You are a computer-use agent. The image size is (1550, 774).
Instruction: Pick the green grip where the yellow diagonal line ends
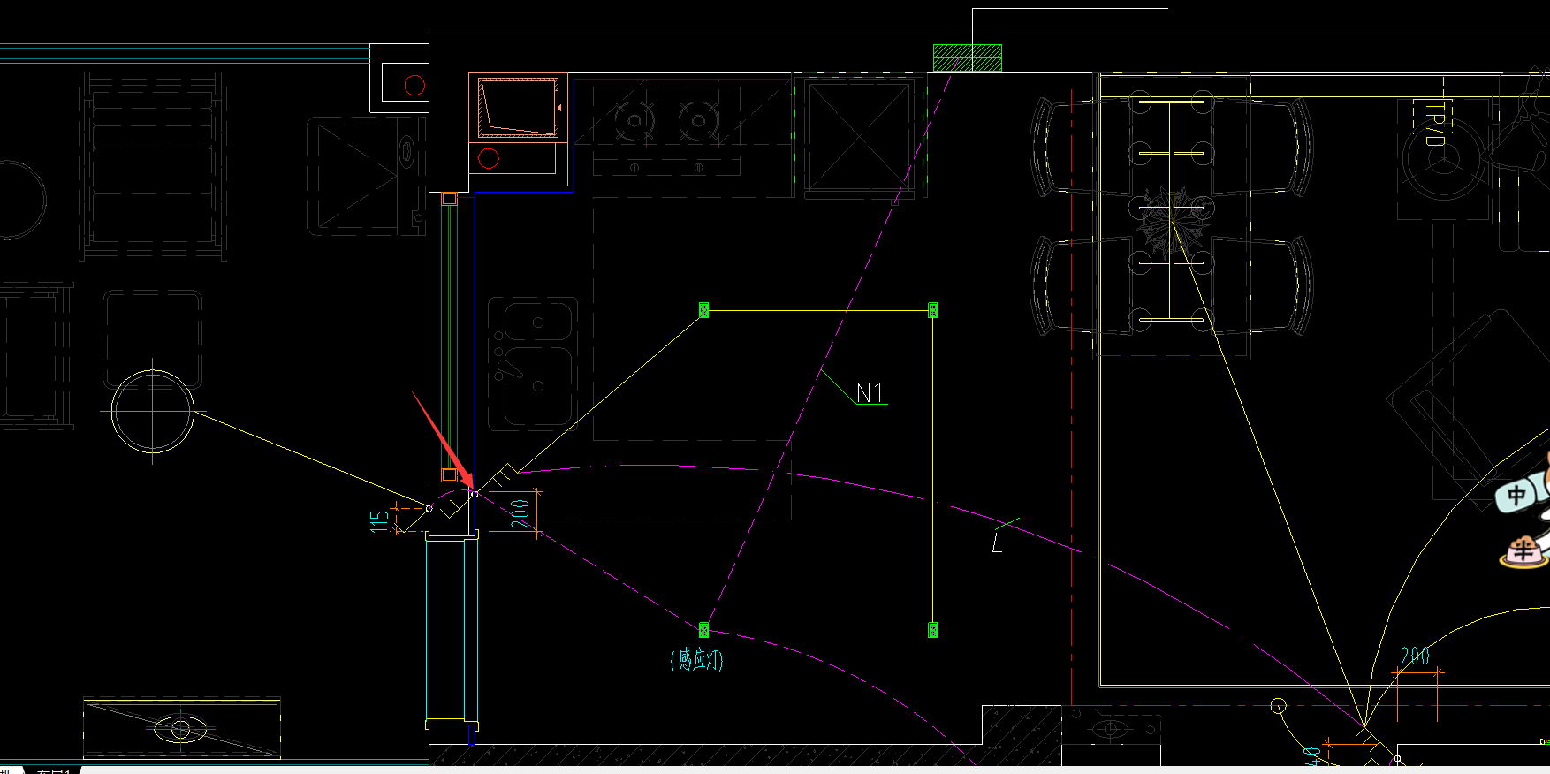click(x=703, y=309)
